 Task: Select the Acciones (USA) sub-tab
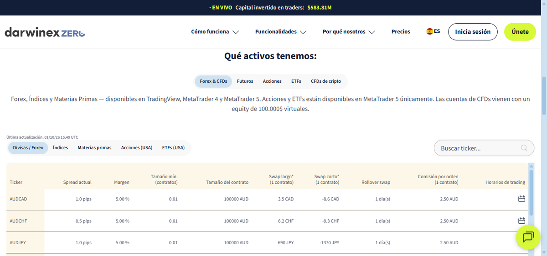137,148
